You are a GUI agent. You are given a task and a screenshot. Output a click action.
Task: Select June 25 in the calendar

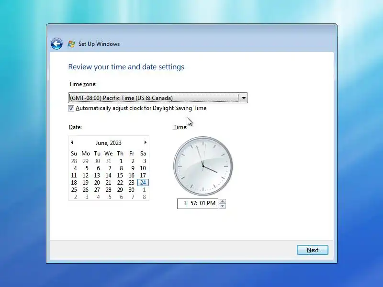click(74, 189)
